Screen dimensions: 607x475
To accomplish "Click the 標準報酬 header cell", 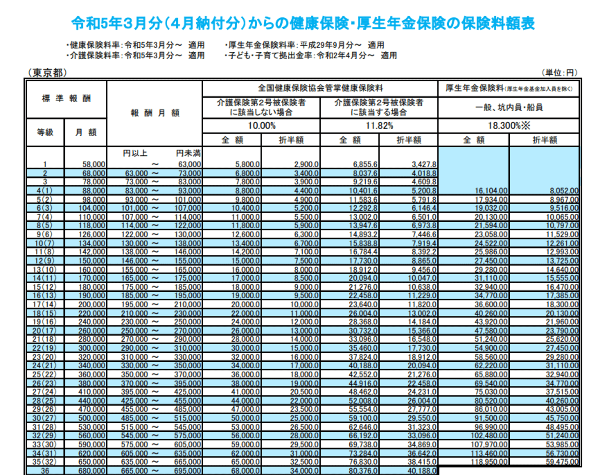I will click(66, 99).
